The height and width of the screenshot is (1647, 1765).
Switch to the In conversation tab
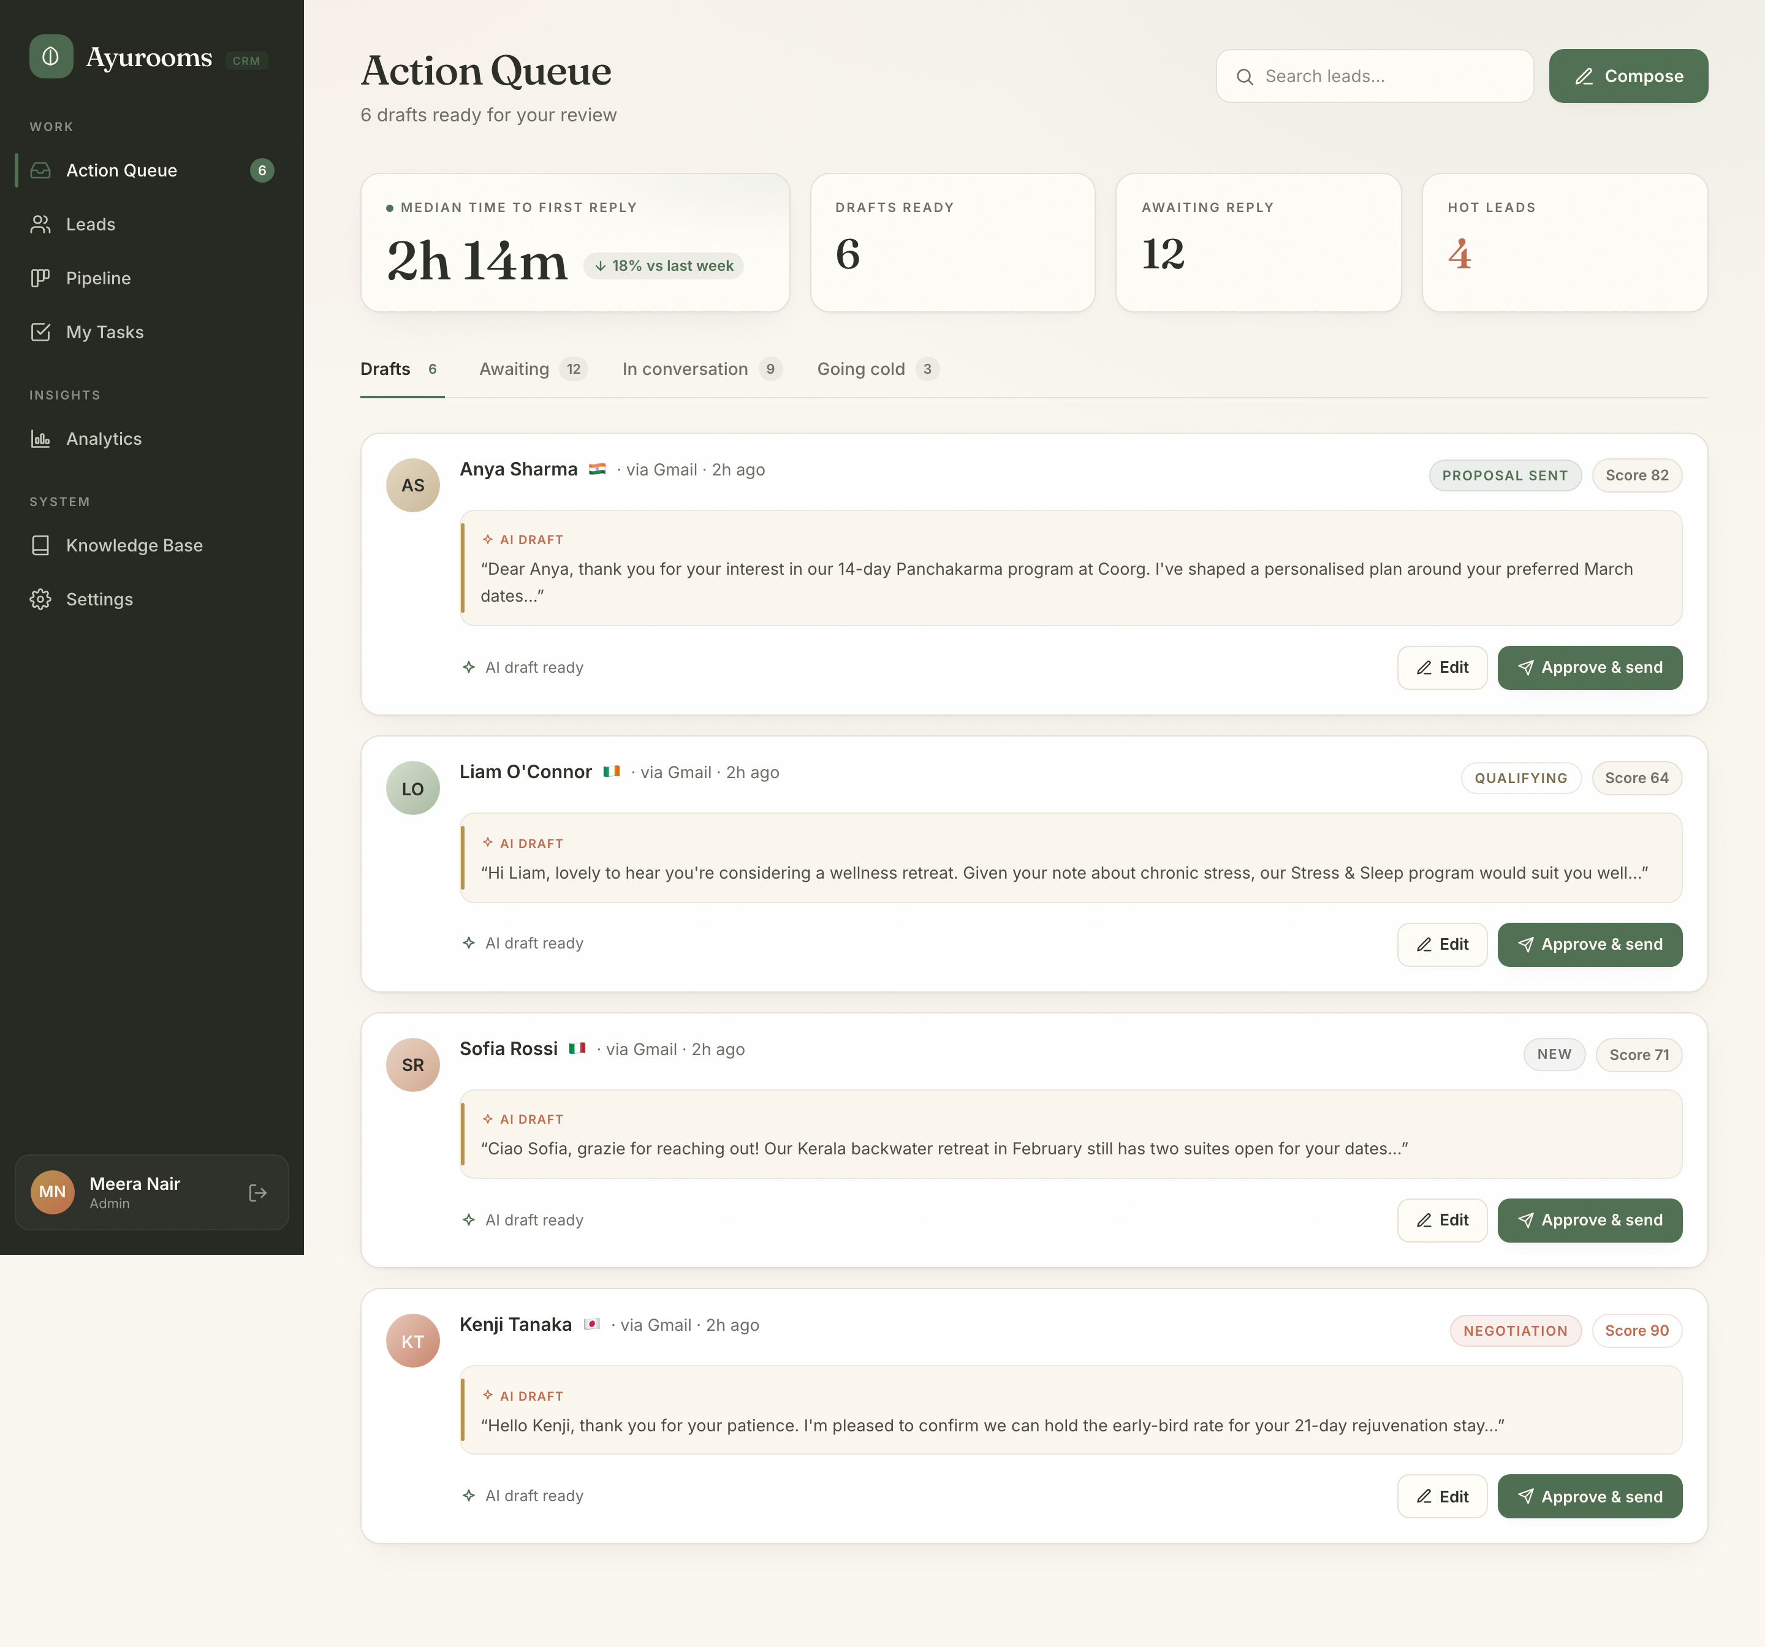point(701,369)
